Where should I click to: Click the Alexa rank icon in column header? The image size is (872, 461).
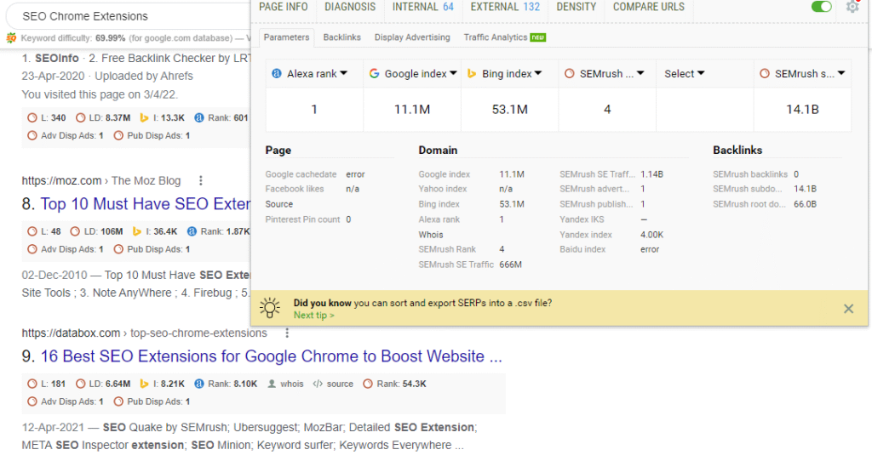click(277, 74)
